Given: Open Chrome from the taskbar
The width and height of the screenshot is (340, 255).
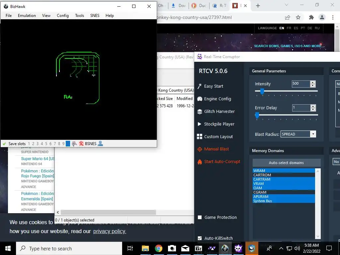Looking at the screenshot, I should pyautogui.click(x=158, y=248).
